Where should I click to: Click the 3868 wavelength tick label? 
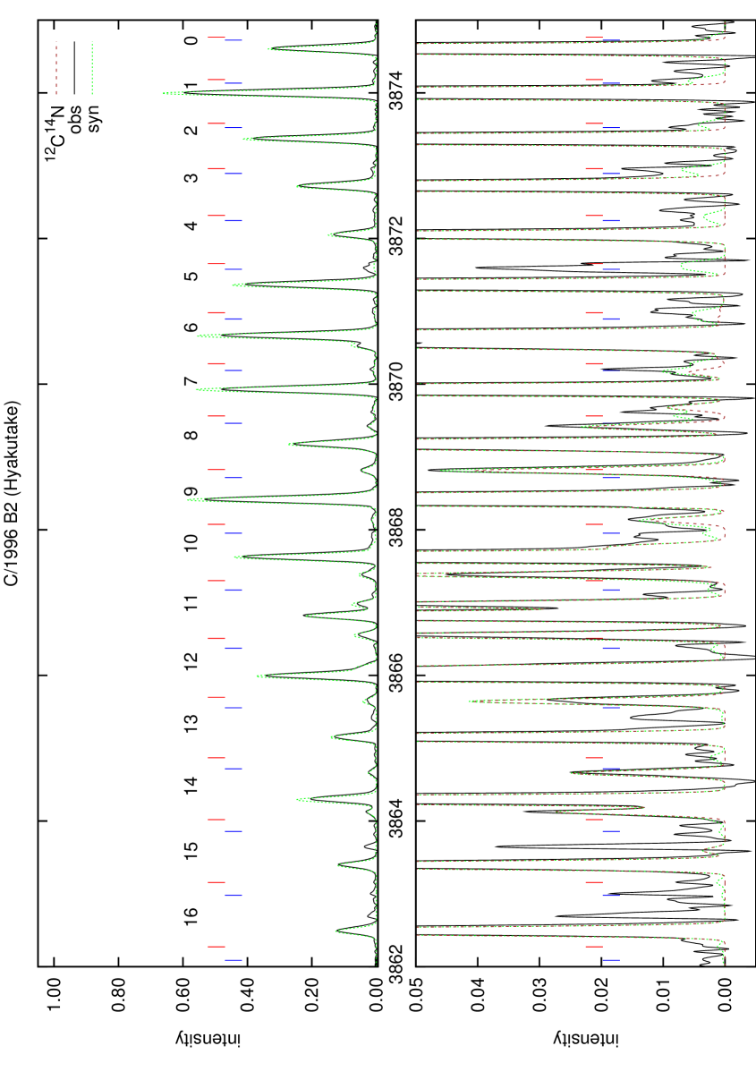397,529
